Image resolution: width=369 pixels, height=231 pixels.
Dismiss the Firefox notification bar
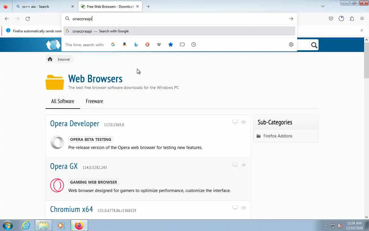click(x=362, y=30)
